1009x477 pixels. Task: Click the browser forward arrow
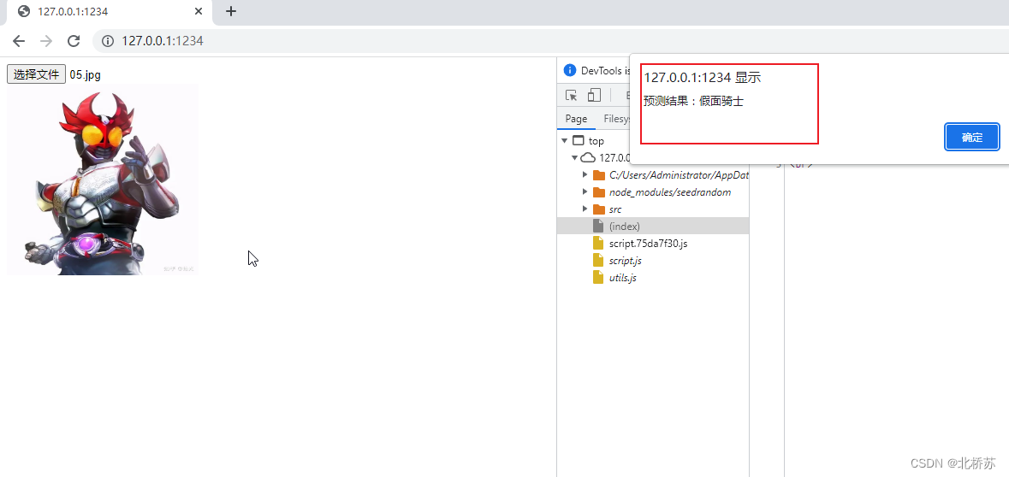tap(46, 41)
